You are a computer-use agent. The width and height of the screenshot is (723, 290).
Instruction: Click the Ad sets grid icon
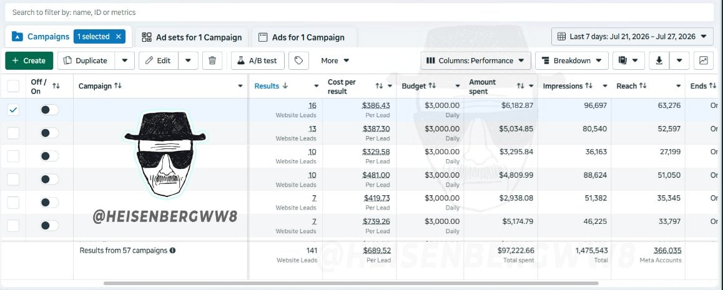click(x=147, y=37)
